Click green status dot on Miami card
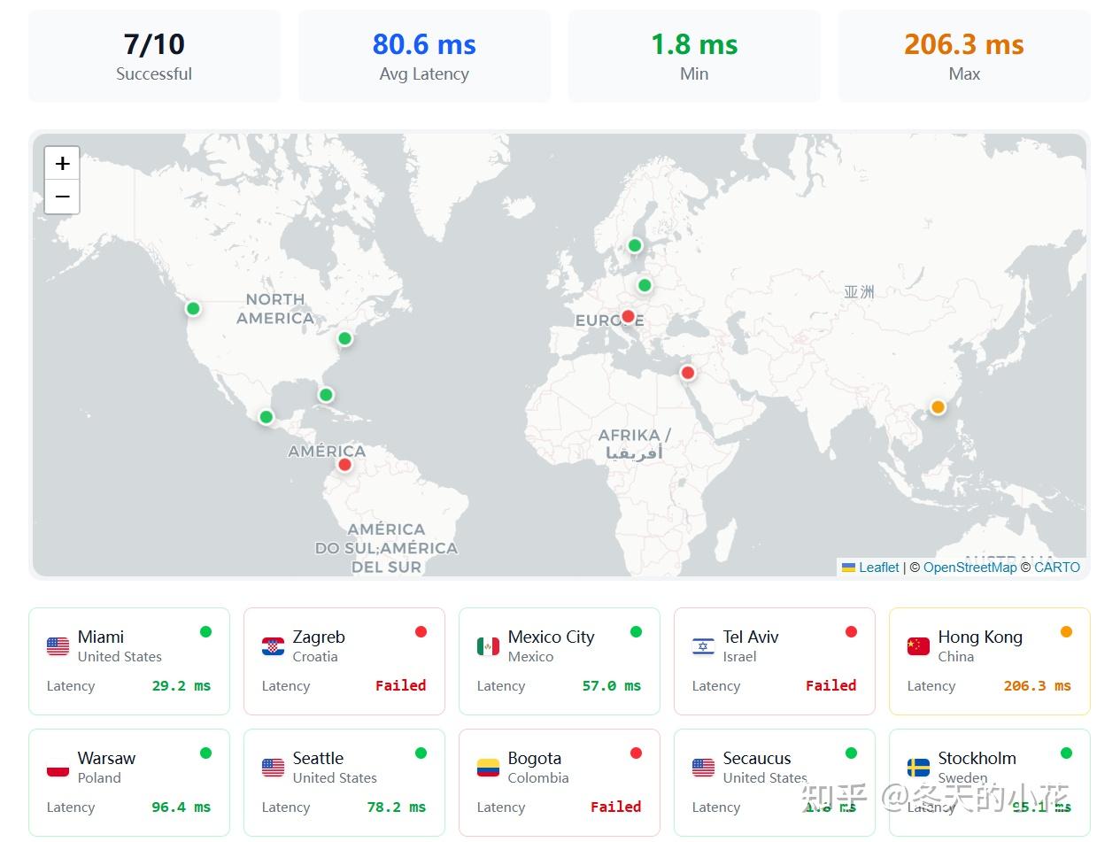The height and width of the screenshot is (842, 1097). (x=205, y=631)
